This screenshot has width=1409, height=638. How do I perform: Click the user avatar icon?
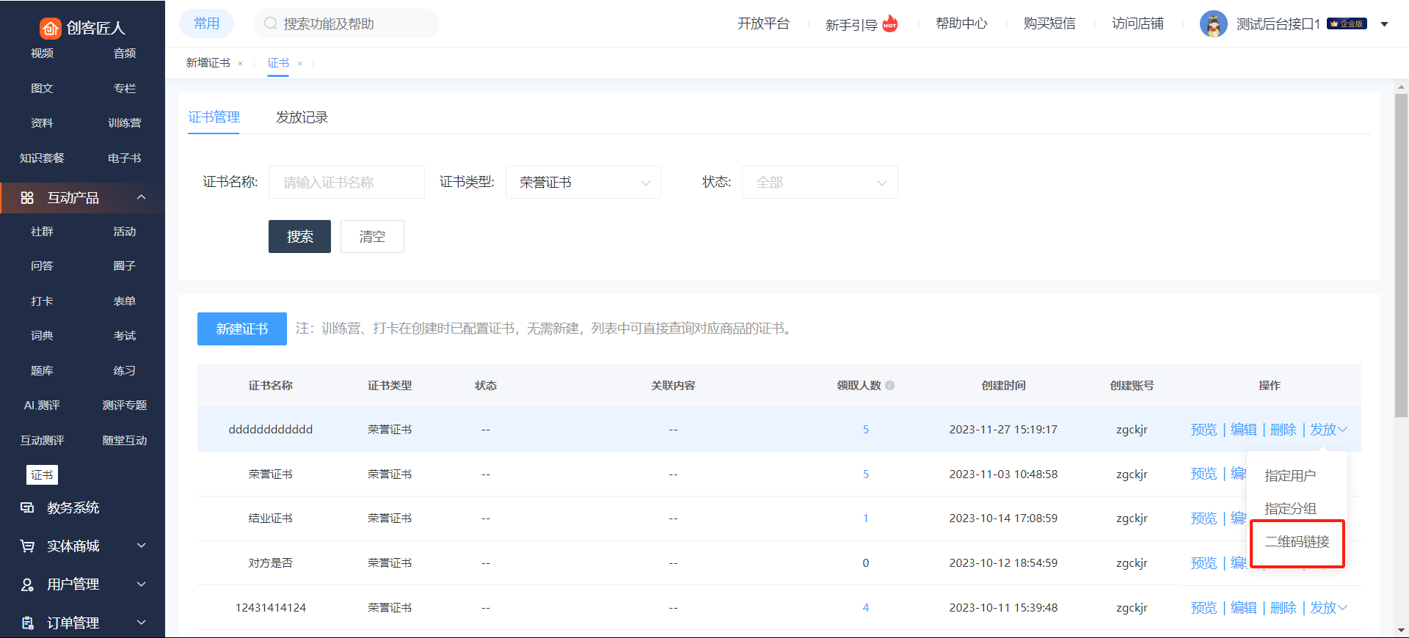1214,24
